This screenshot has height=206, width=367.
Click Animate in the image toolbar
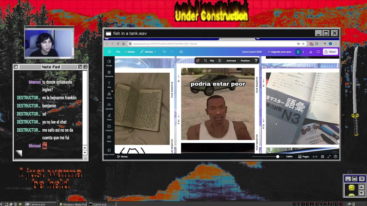click(x=231, y=61)
